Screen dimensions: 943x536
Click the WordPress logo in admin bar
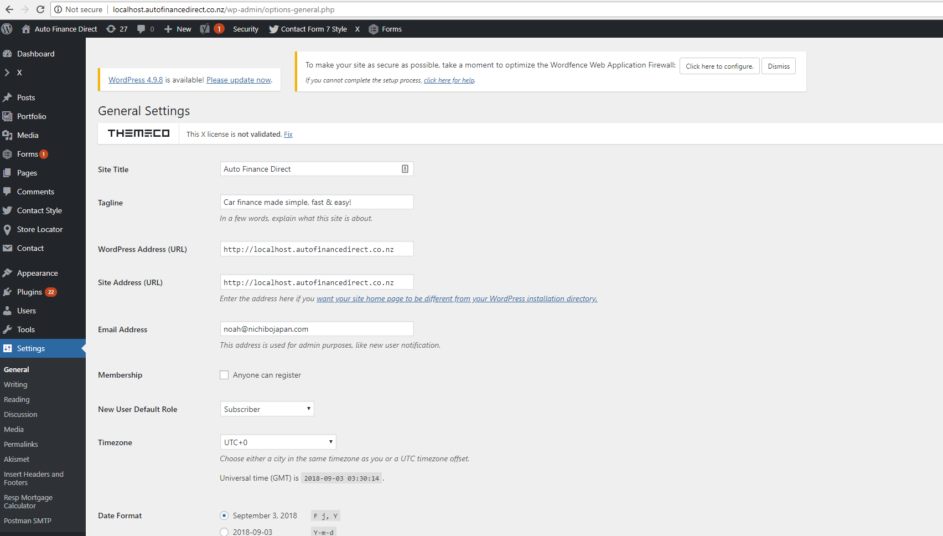(7, 29)
